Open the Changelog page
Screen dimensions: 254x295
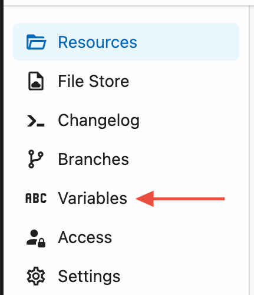(99, 121)
